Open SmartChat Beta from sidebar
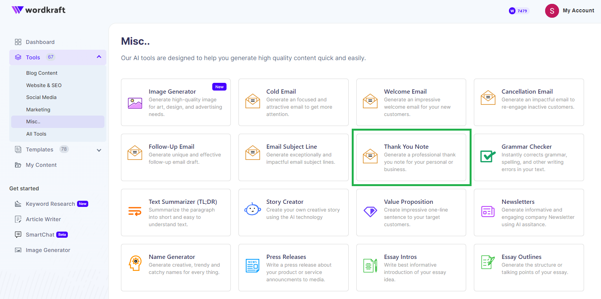 tap(40, 235)
